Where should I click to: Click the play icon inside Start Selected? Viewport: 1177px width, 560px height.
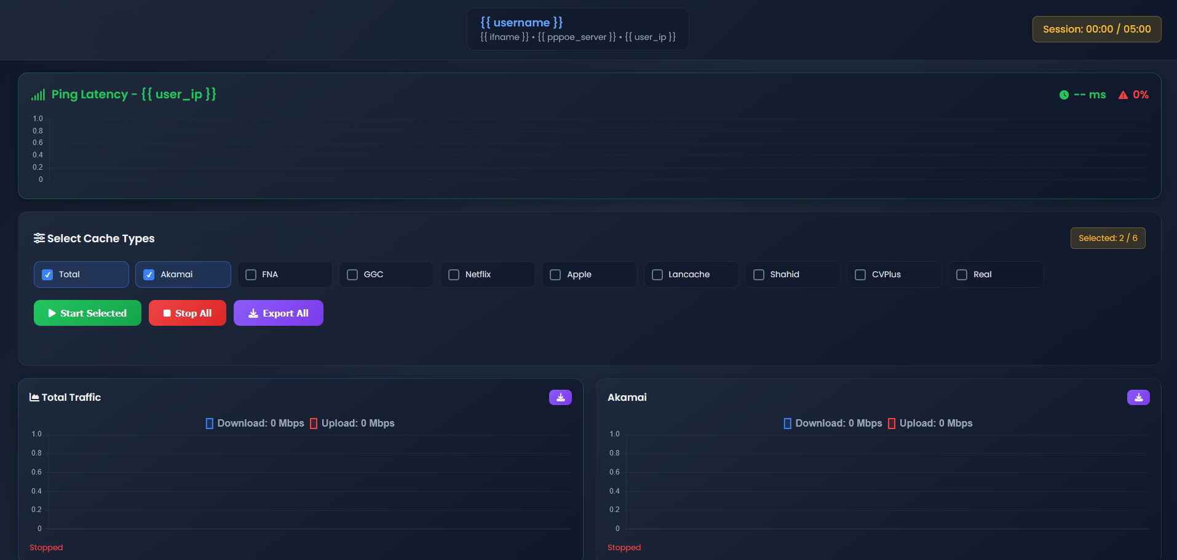52,313
